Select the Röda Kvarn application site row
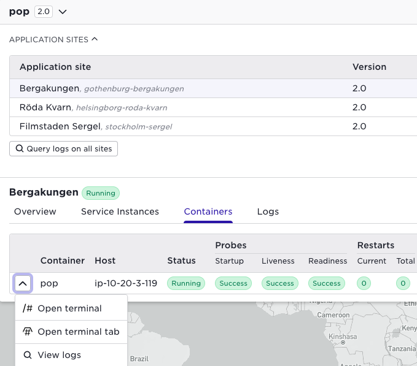 (213, 107)
